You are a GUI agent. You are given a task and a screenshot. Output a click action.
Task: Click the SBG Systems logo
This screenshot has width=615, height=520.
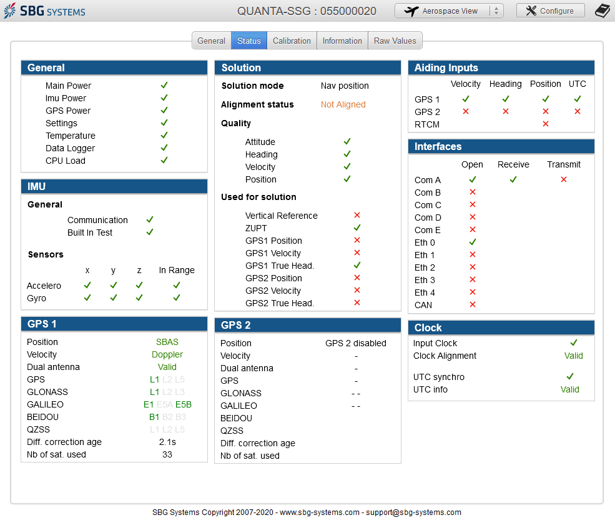[x=44, y=11]
